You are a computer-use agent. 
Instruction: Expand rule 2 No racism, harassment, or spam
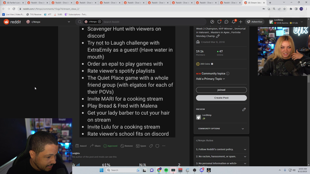[x=221, y=157]
